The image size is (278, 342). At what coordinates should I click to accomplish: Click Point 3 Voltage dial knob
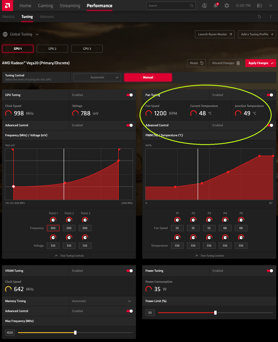(x=85, y=237)
